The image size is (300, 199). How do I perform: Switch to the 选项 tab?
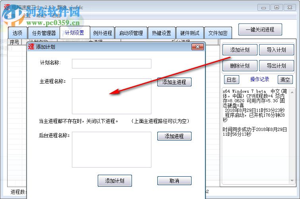[17, 33]
